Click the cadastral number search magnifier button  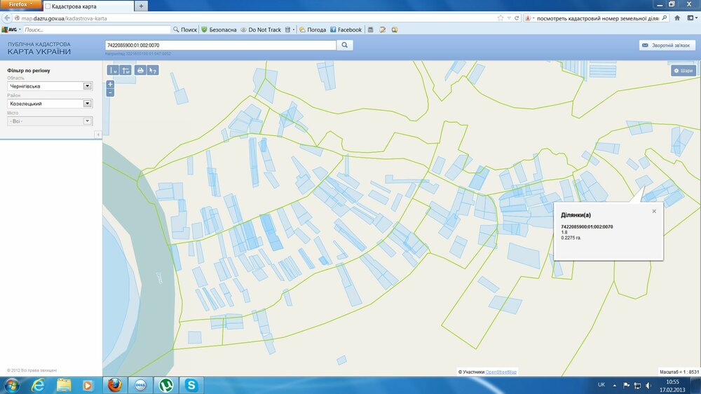345,45
